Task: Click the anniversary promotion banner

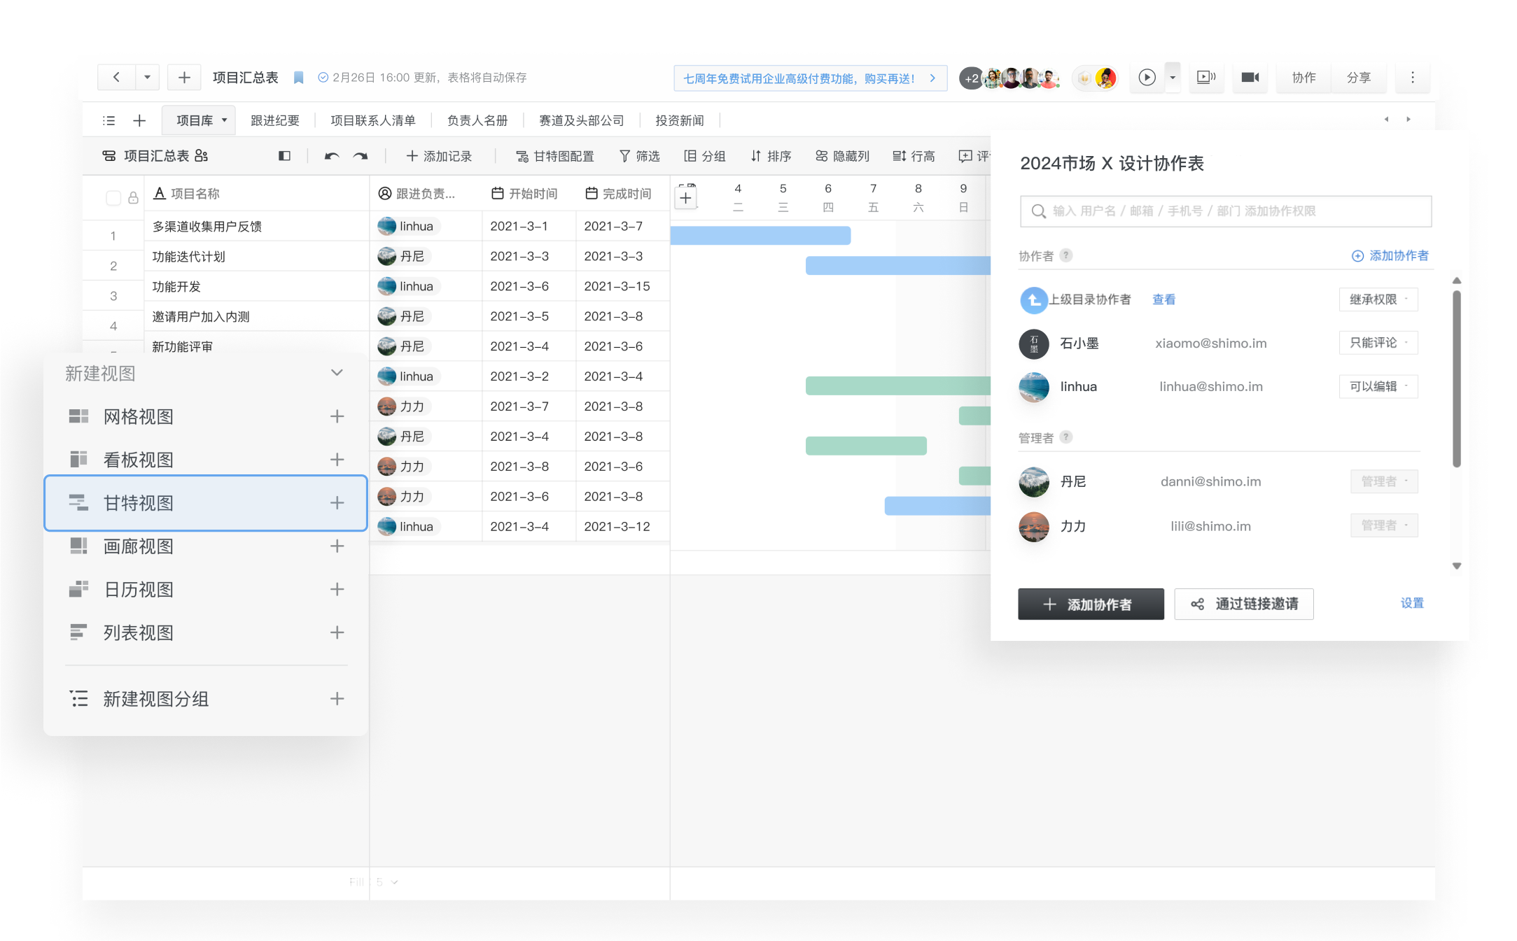Action: coord(810,78)
